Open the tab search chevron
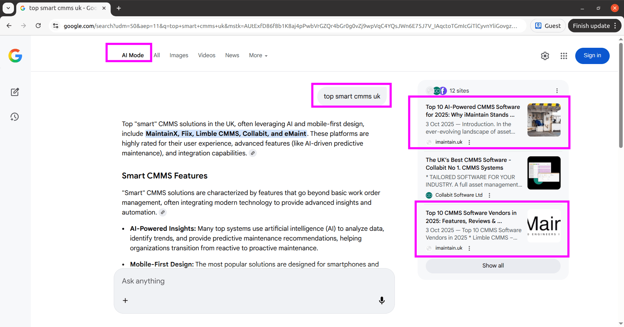The width and height of the screenshot is (624, 327). 8,8
